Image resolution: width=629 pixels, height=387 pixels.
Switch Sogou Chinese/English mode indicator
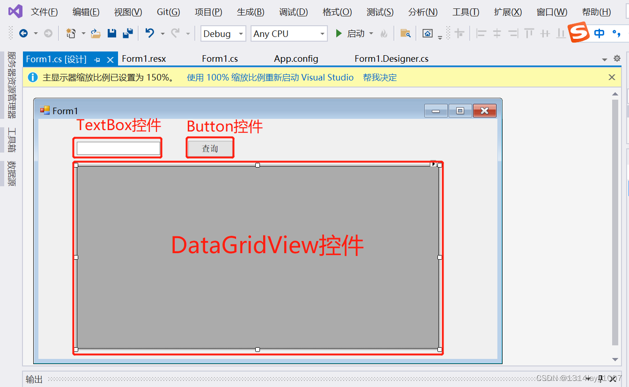pos(599,33)
